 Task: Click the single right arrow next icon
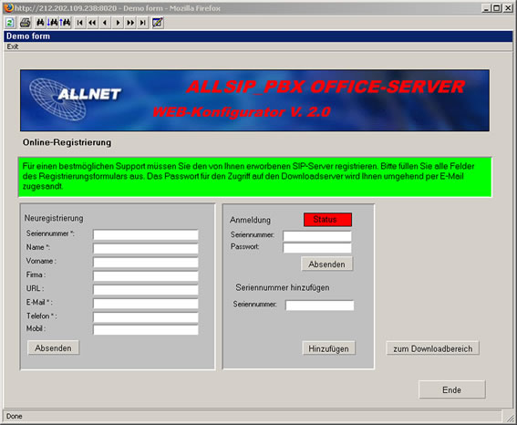pyautogui.click(x=118, y=23)
